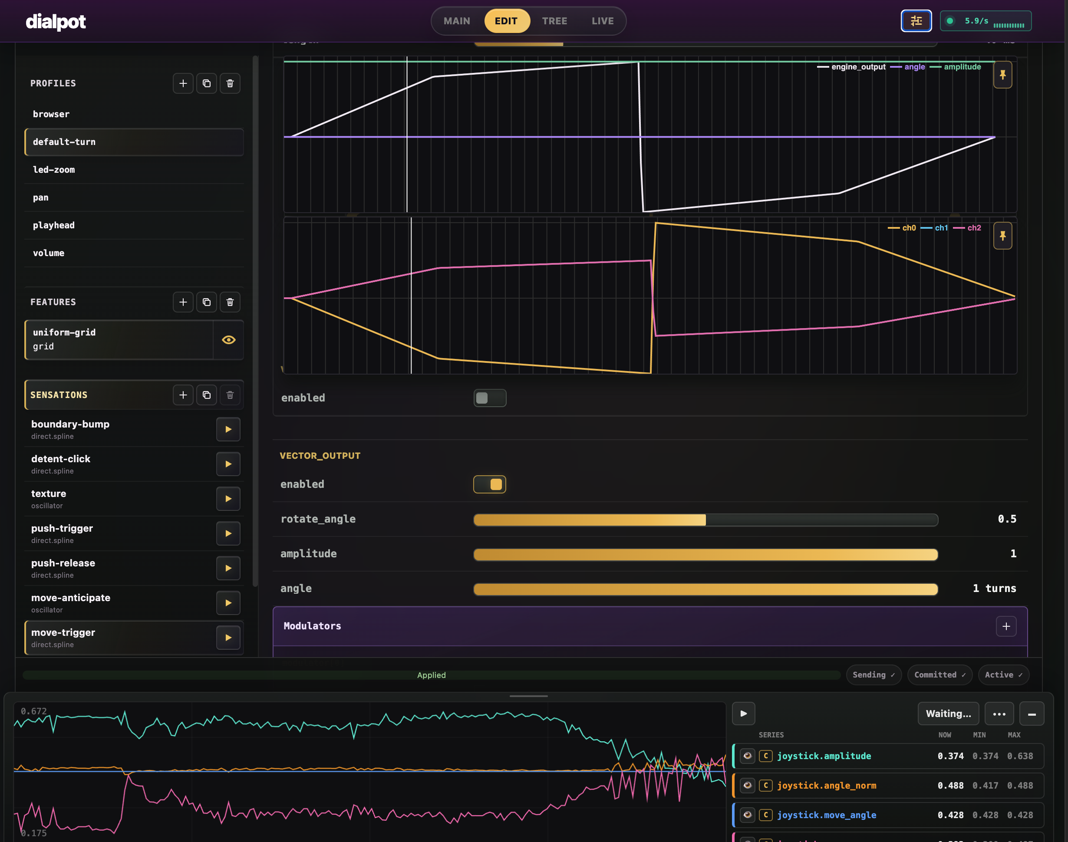Select the led-zoom profile
The width and height of the screenshot is (1068, 842).
coord(134,170)
